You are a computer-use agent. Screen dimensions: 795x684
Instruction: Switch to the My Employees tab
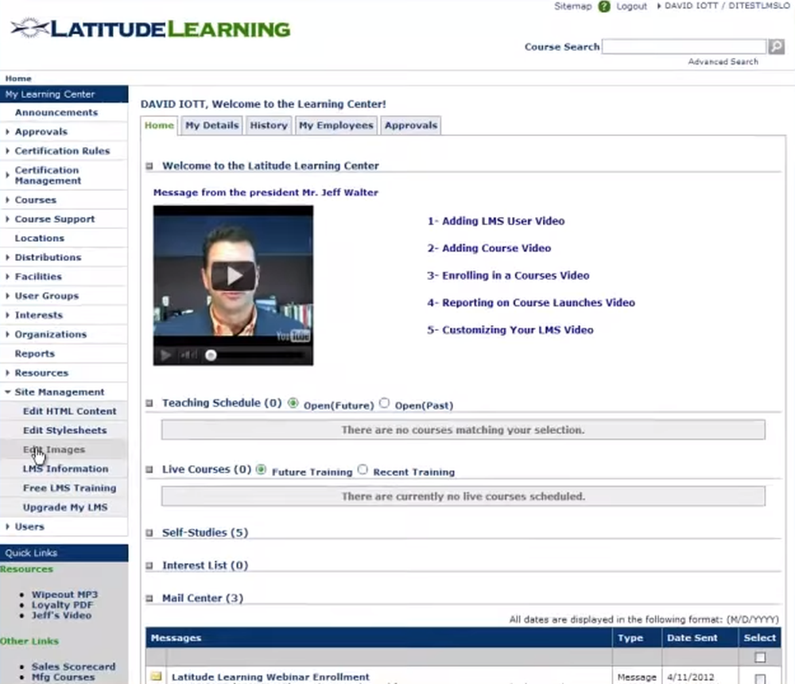335,126
